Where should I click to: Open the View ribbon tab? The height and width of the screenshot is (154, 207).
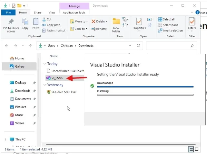pos(52,13)
